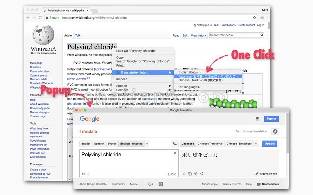The height and width of the screenshot is (195, 313).
Task: Click in Search Wikipedia field
Action: tap(234, 35)
